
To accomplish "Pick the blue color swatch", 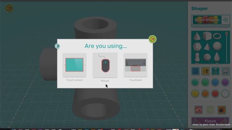I will (x=215, y=82).
